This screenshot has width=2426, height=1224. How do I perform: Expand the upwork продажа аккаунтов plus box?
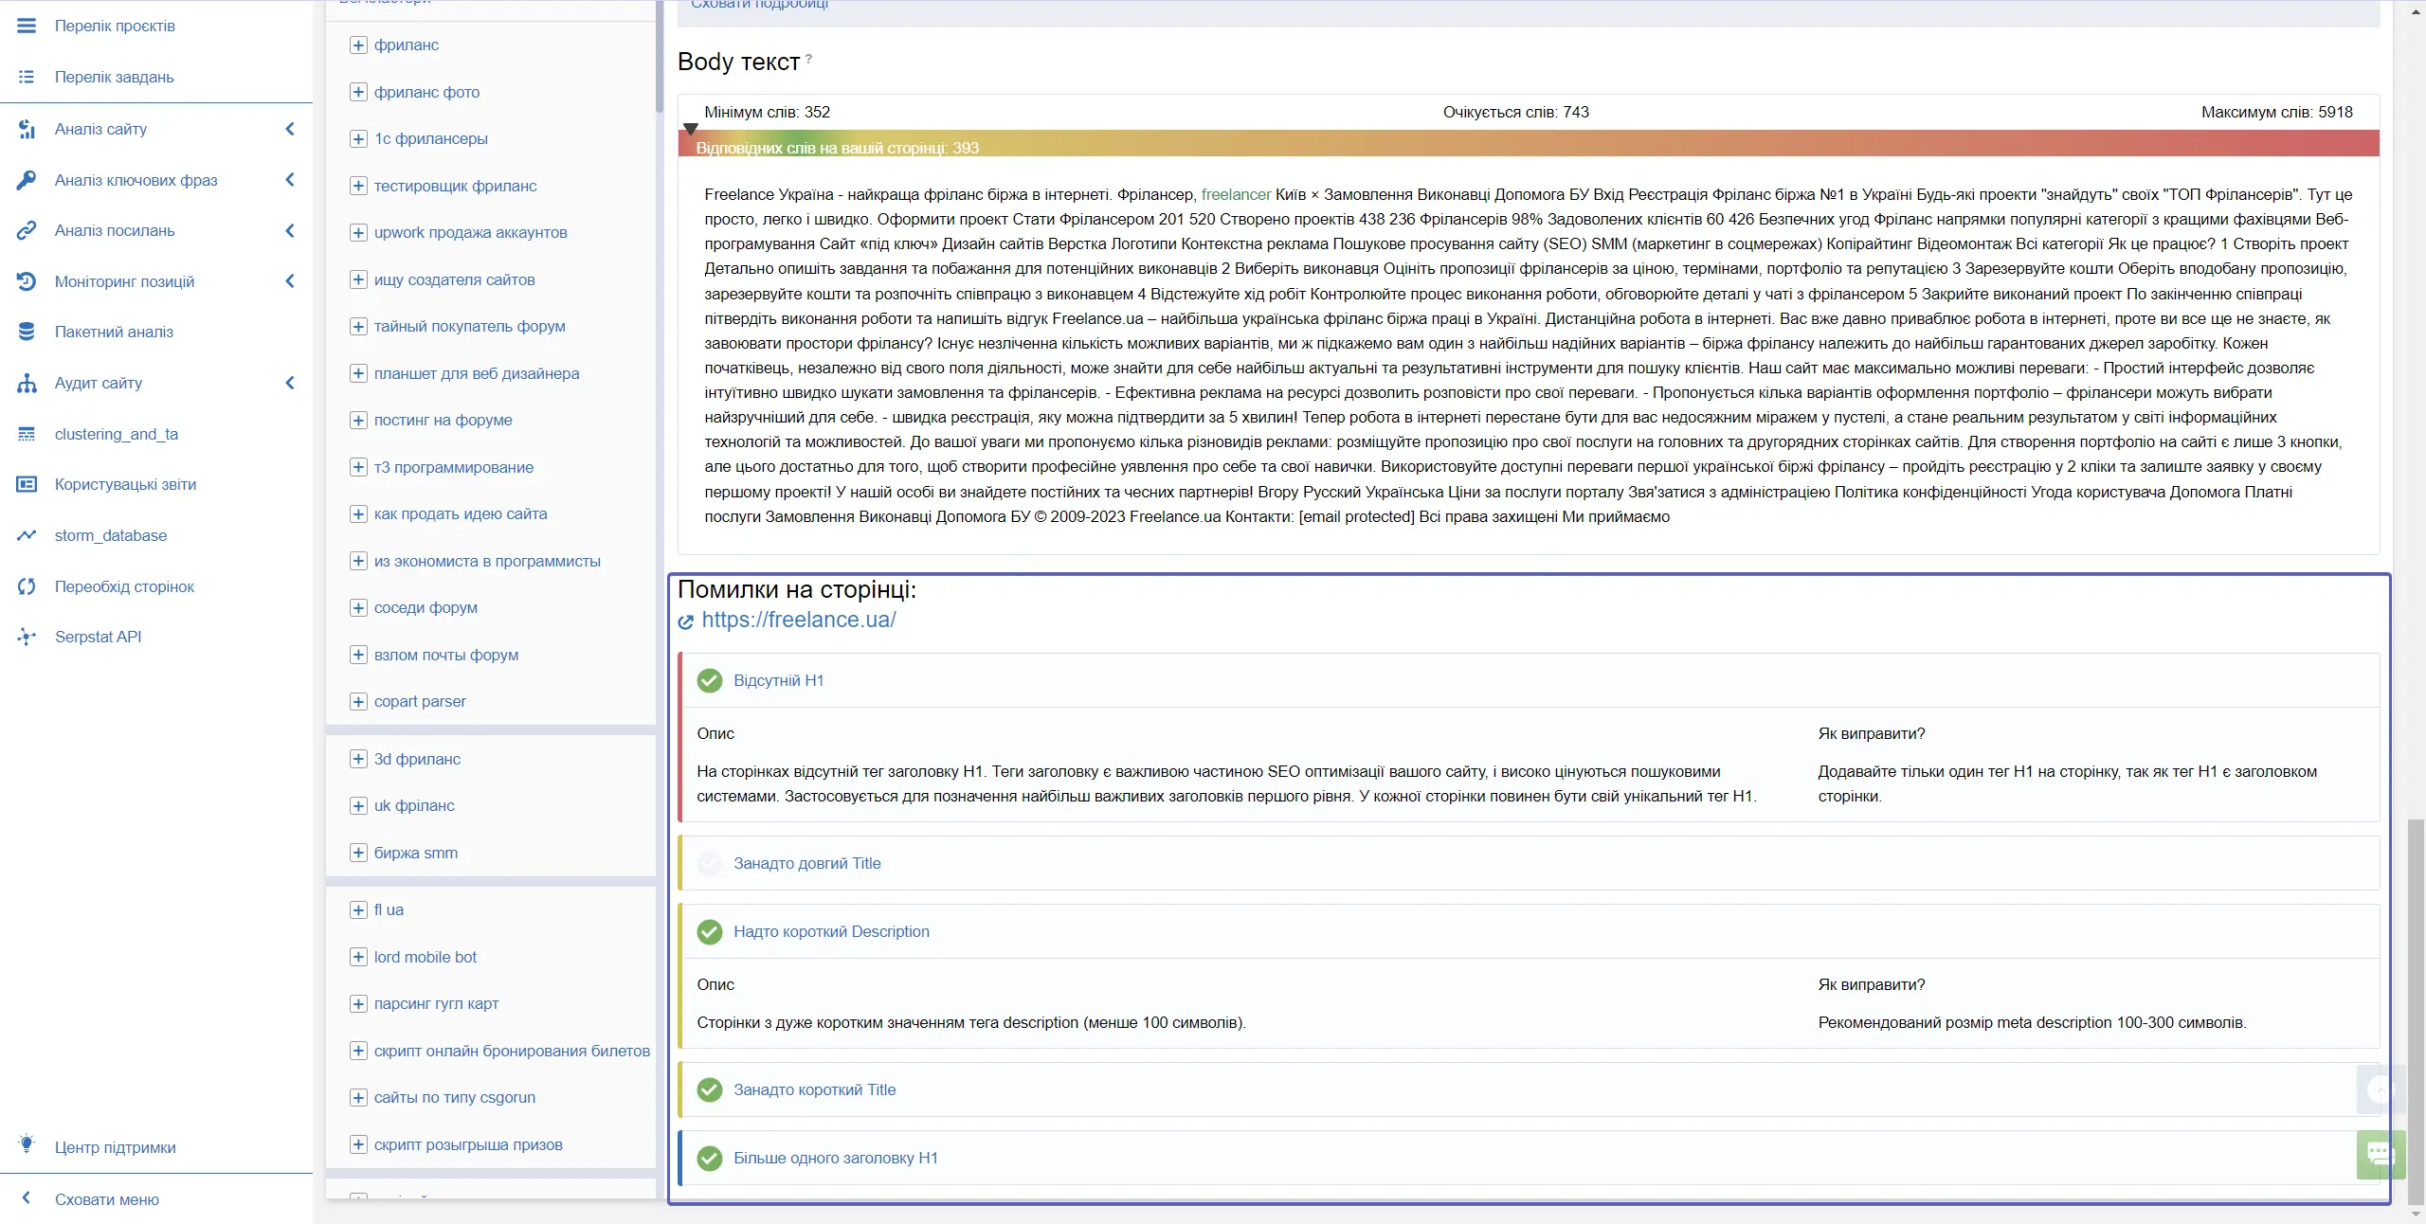tap(358, 232)
